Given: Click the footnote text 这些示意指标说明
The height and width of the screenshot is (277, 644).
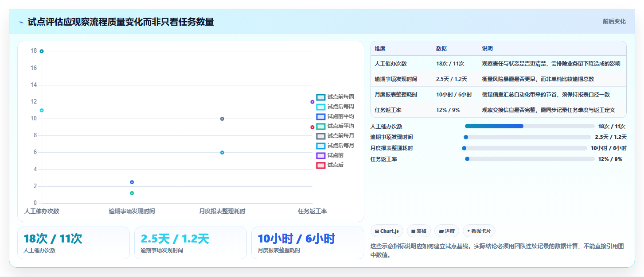Looking at the screenshot, I should click(x=497, y=250).
